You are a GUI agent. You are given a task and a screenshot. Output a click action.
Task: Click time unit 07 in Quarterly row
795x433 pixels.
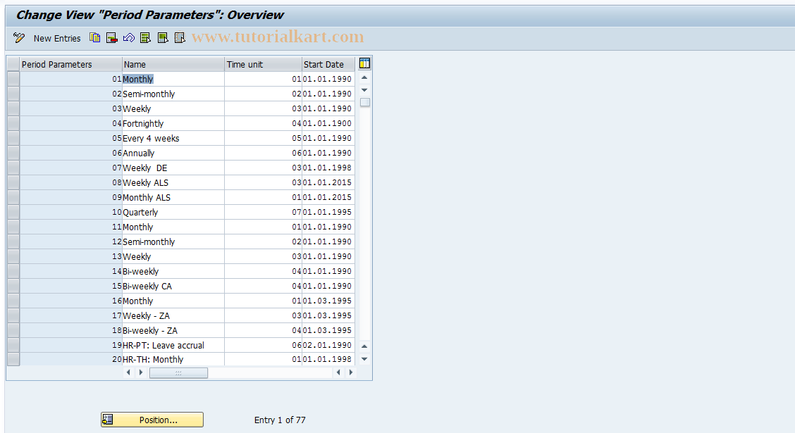(263, 212)
